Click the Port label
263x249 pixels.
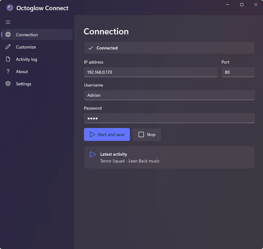tap(225, 62)
